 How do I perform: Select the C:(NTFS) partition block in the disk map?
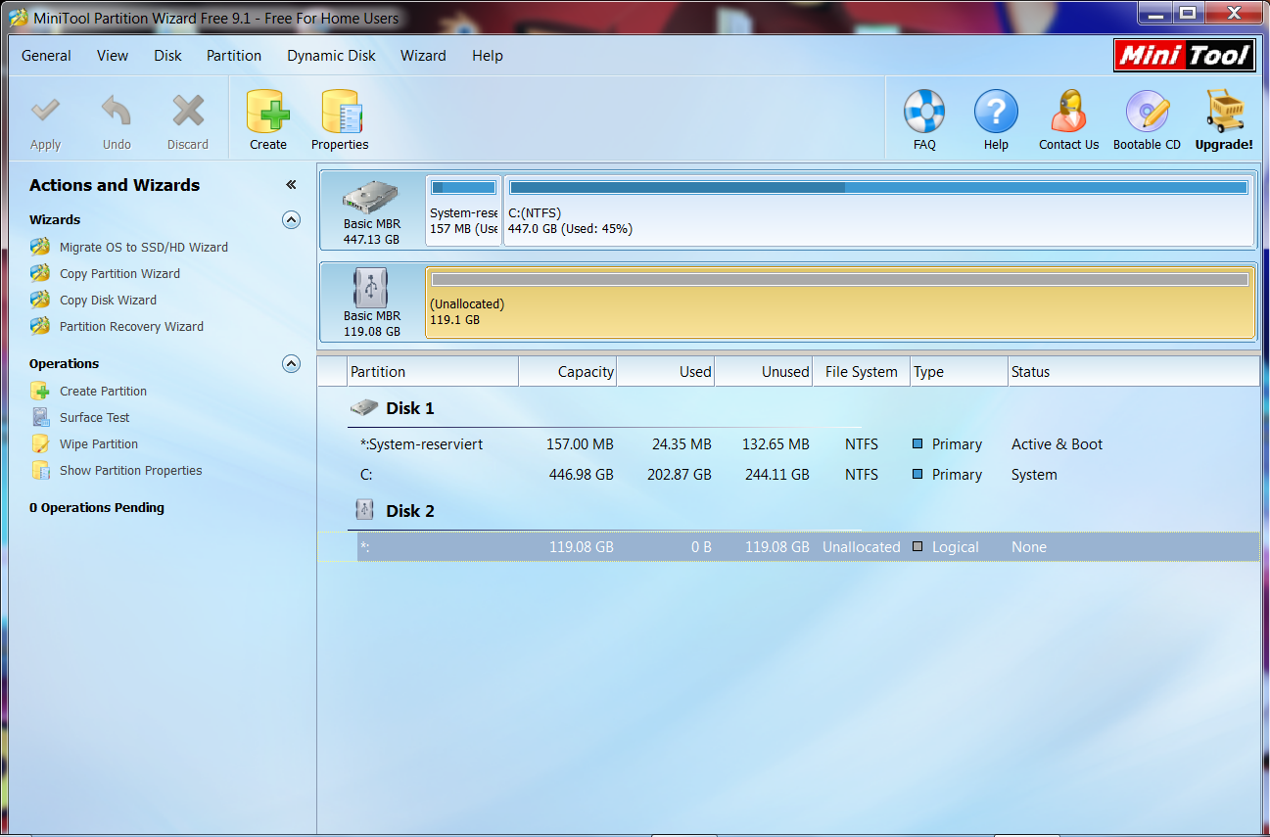tap(878, 209)
